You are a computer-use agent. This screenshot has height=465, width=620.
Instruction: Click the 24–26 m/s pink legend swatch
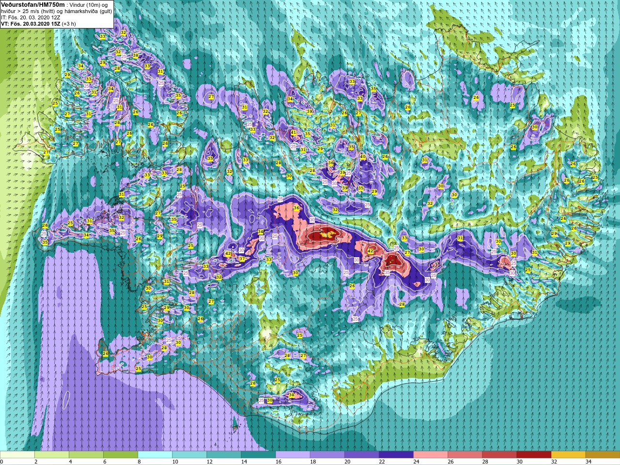[x=430, y=455]
